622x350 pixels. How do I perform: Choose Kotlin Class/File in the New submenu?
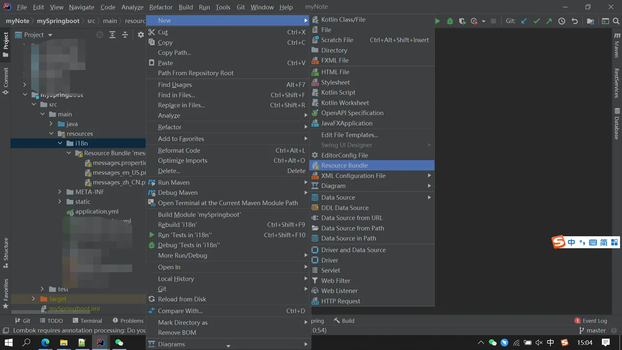(372, 20)
